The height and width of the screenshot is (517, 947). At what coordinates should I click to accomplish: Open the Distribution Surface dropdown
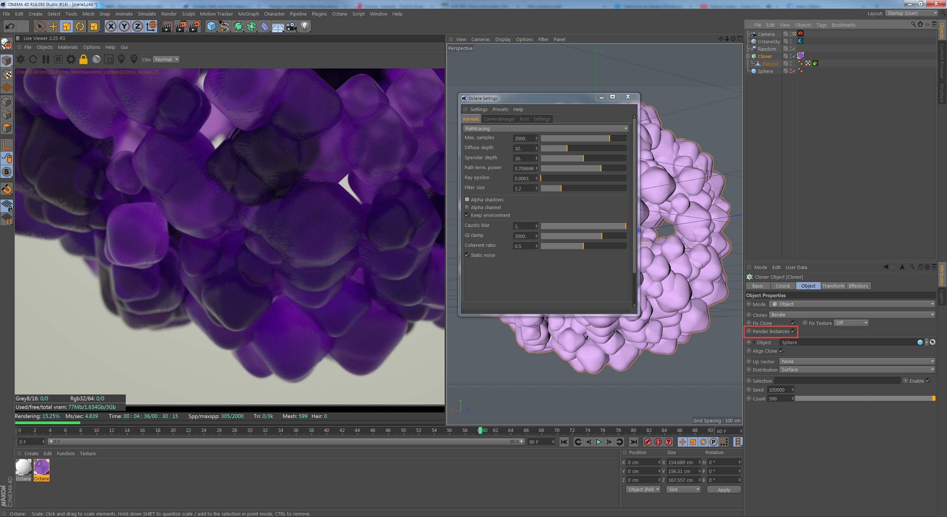[x=857, y=370]
